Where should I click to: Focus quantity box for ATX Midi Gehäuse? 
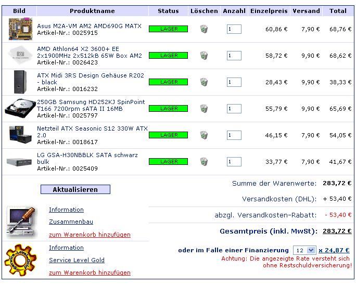[234, 82]
